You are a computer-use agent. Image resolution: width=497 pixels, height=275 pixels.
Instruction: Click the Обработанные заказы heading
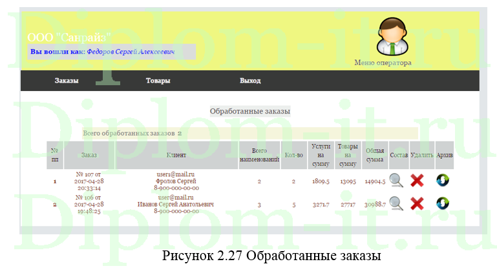(x=250, y=112)
